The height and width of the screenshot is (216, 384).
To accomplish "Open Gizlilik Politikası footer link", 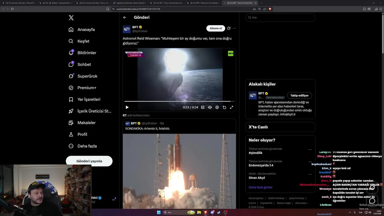I will pyautogui.click(x=276, y=198).
